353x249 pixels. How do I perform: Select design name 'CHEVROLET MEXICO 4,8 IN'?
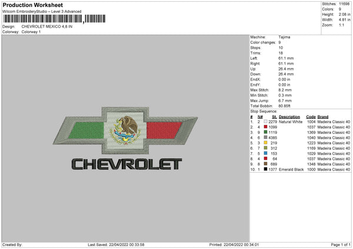(x=47, y=26)
